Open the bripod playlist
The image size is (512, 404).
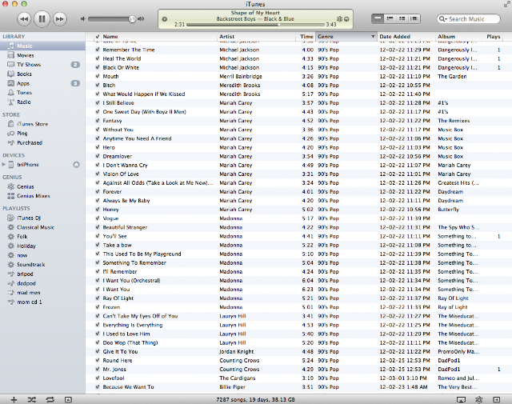pos(42,274)
